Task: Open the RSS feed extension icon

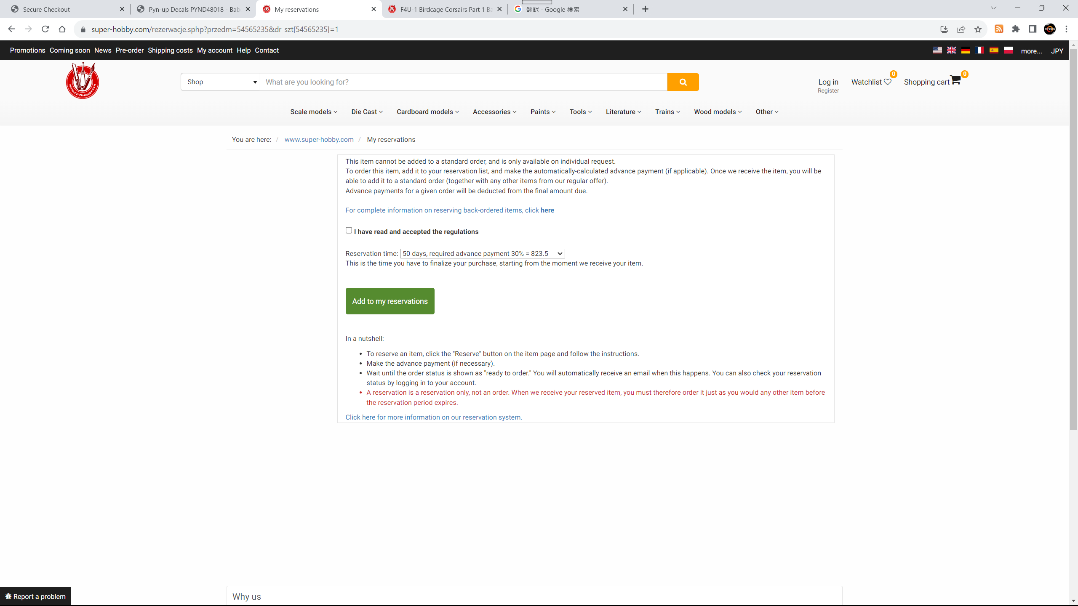Action: tap(999, 29)
